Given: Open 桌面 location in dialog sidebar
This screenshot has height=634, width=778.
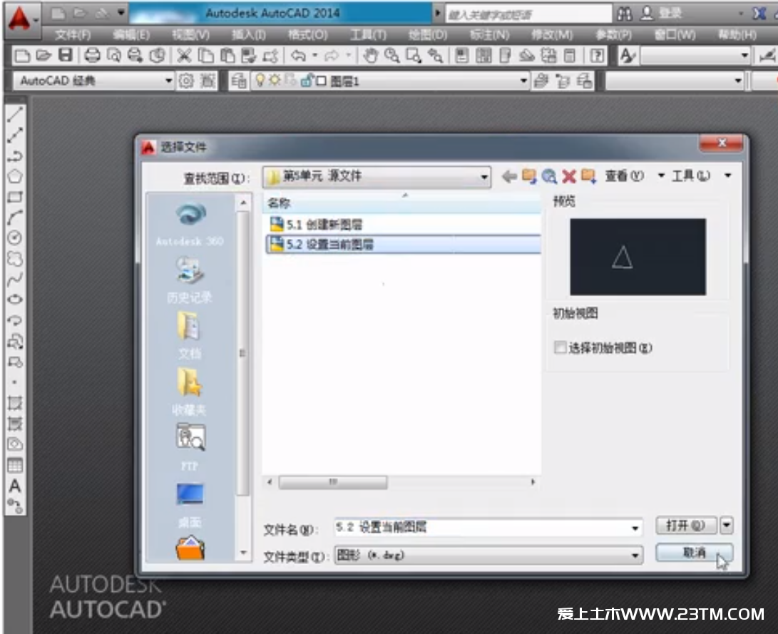Looking at the screenshot, I should [190, 505].
